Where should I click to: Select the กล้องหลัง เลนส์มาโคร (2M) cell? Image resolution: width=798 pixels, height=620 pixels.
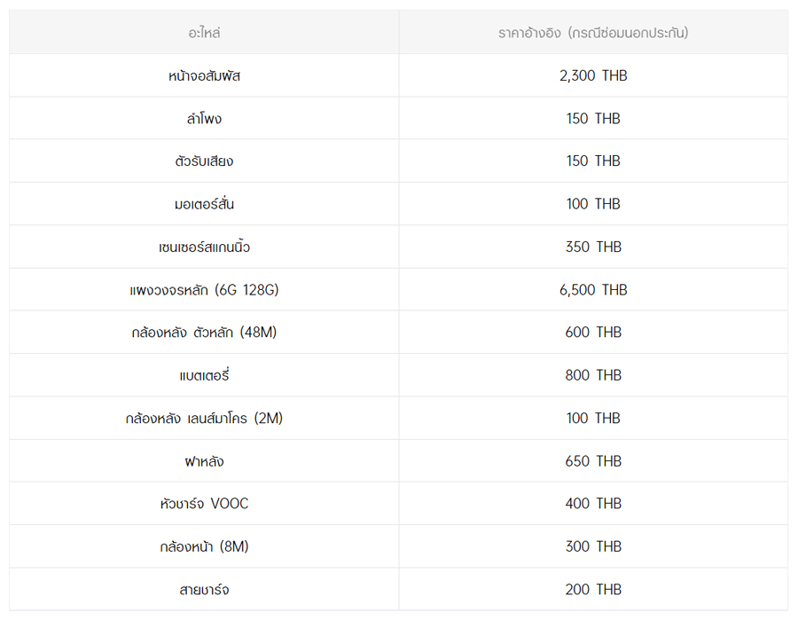(x=204, y=419)
